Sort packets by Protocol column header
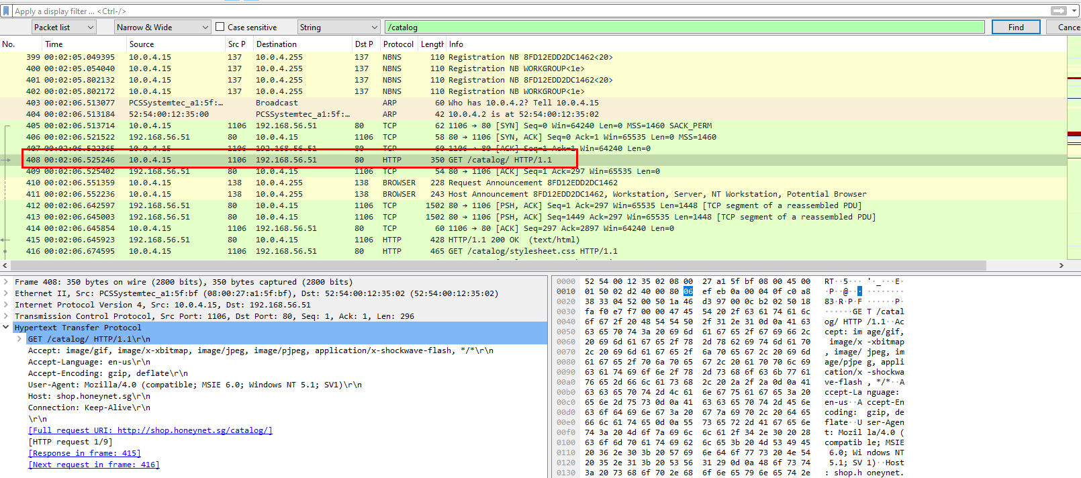This screenshot has width=1081, height=478. (x=398, y=44)
